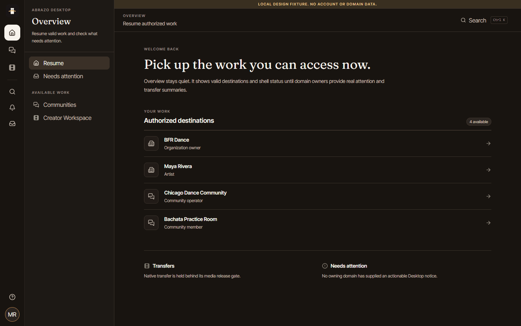Image resolution: width=521 pixels, height=326 pixels.
Task: Open the Communities chat icon in the rail
Action: coord(12,50)
